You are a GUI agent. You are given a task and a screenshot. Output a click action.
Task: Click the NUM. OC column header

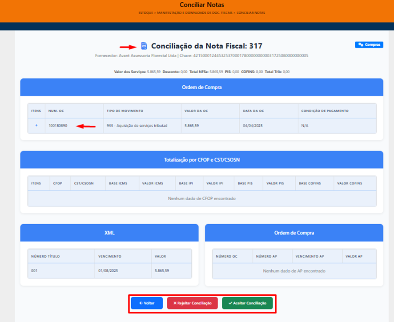[x=56, y=111]
